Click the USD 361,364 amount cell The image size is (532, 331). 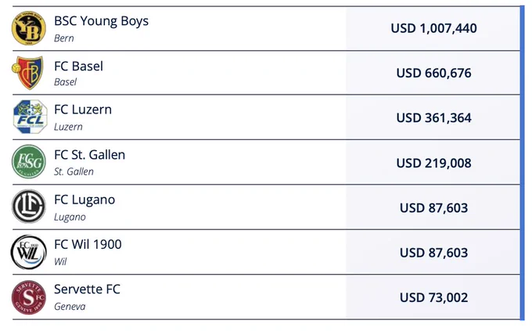[433, 118]
